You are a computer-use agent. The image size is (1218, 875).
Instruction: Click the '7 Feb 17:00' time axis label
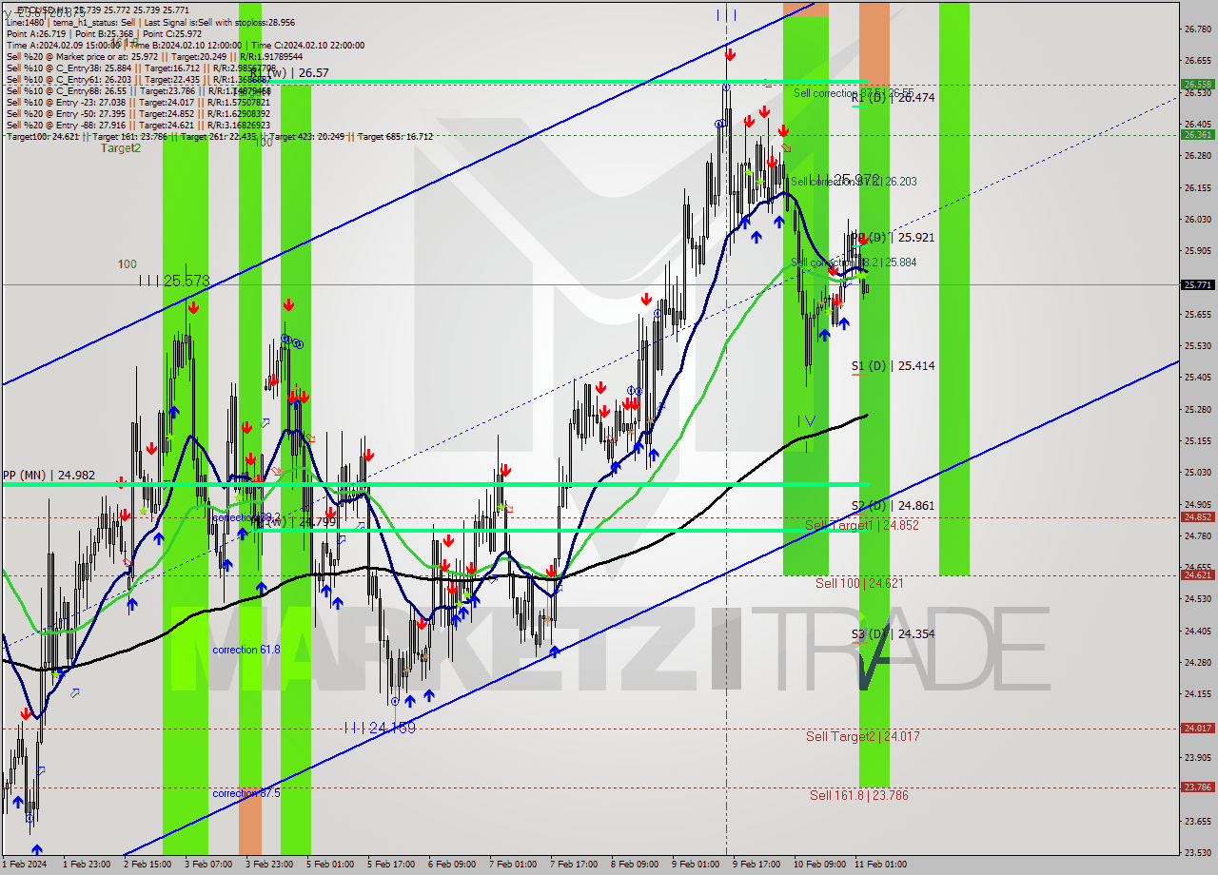574,865
